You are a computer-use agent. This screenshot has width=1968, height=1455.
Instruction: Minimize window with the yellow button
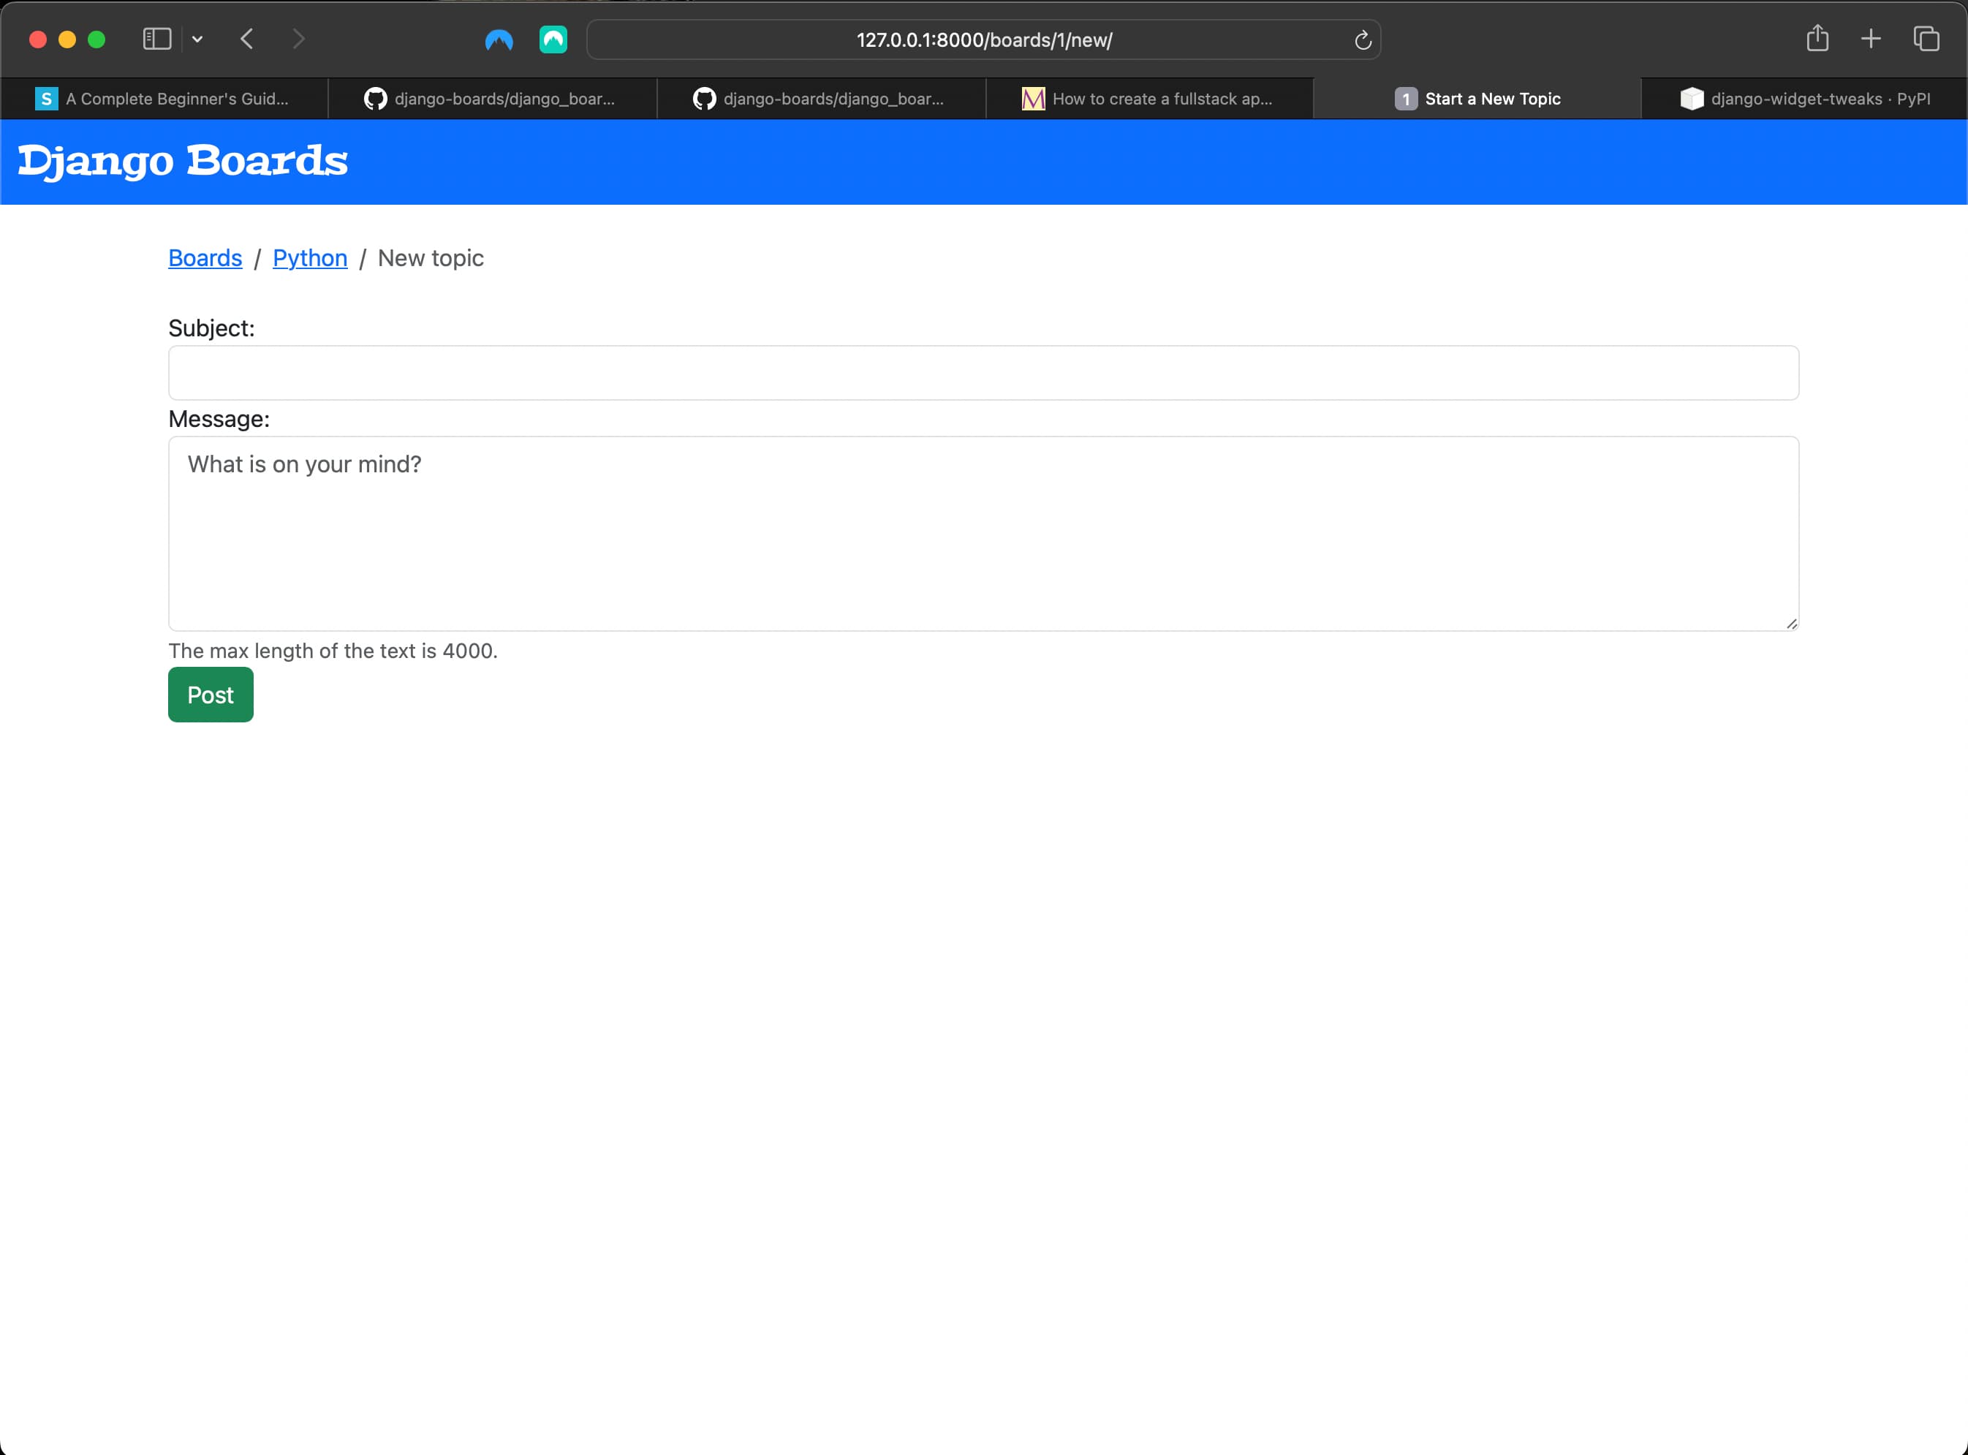67,39
